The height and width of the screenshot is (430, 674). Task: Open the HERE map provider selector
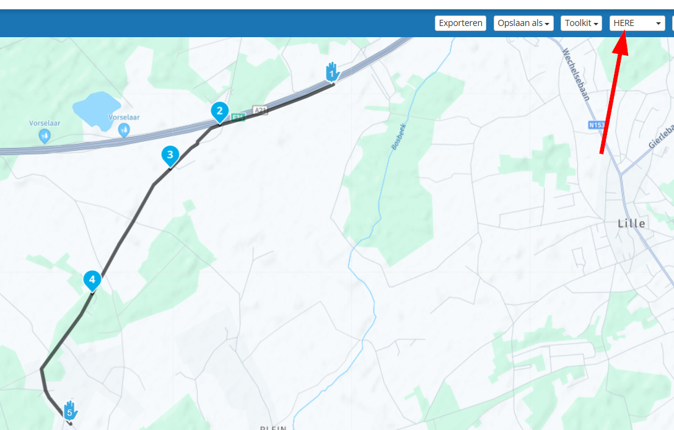(637, 23)
